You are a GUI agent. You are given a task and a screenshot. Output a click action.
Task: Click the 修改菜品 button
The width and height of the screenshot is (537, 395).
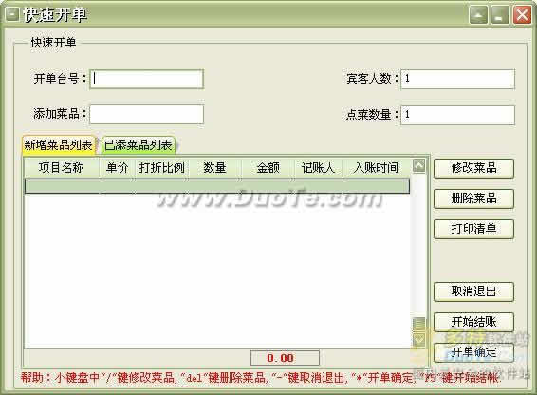(473, 168)
